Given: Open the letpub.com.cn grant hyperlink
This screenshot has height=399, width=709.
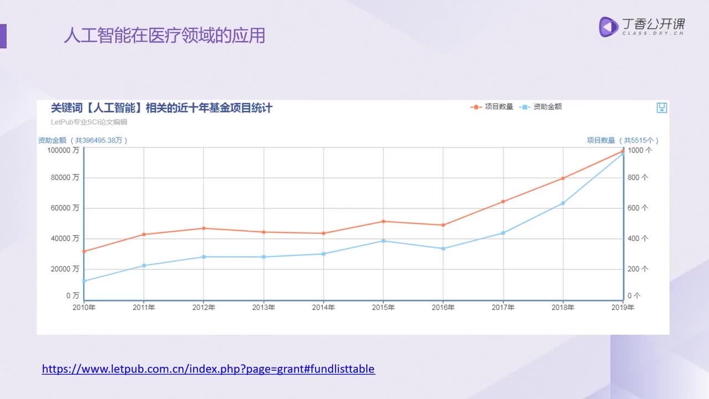Looking at the screenshot, I should click(x=208, y=369).
